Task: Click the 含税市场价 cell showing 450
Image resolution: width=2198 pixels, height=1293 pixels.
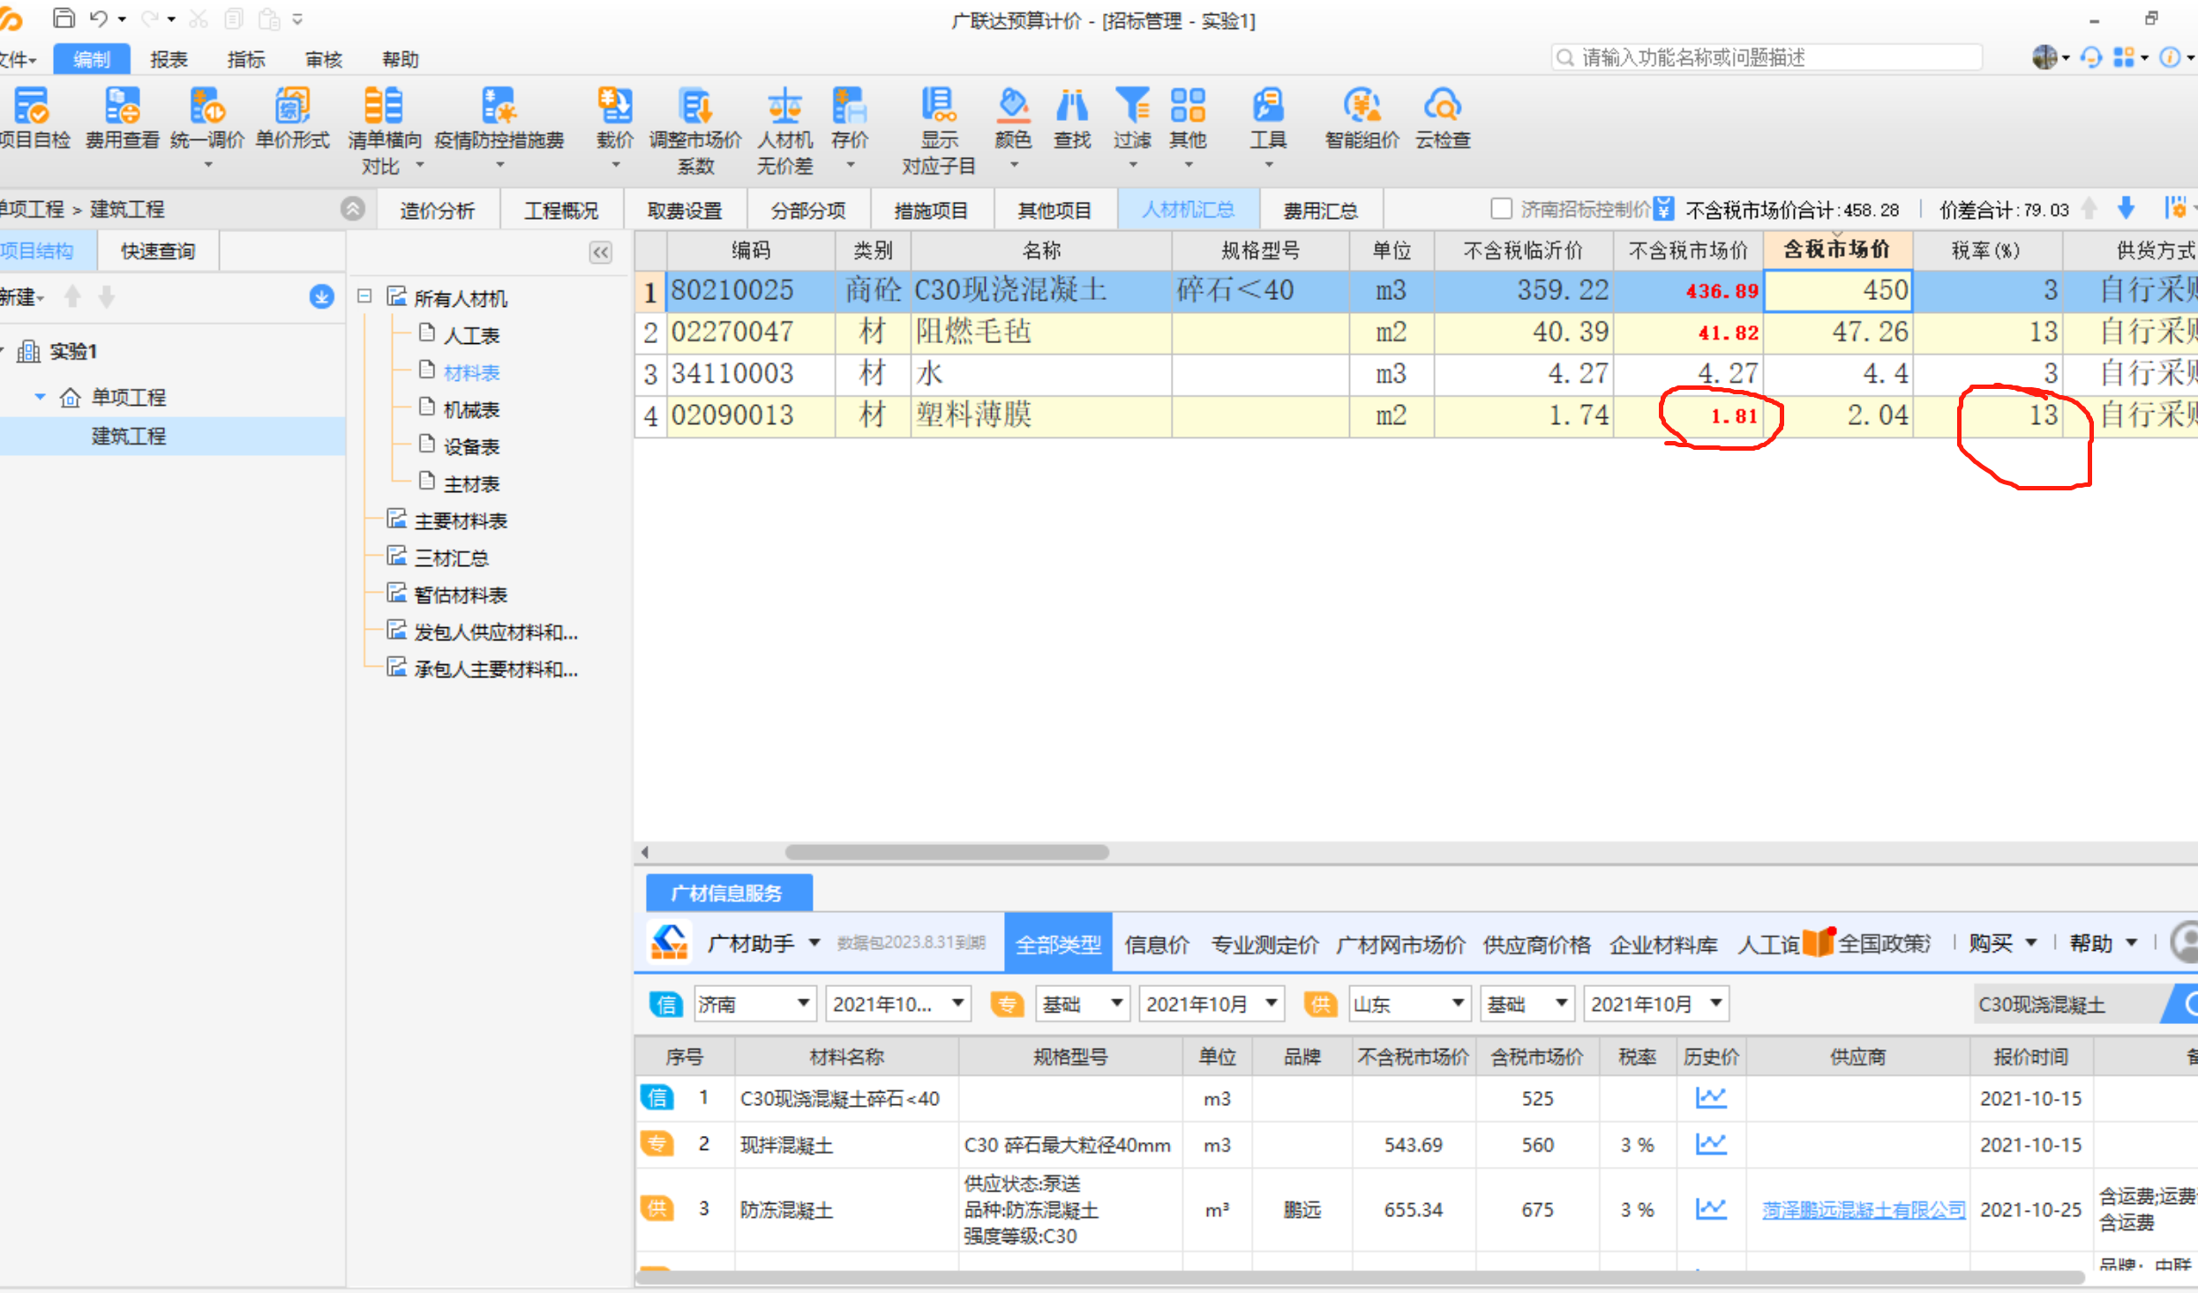Action: point(1838,290)
